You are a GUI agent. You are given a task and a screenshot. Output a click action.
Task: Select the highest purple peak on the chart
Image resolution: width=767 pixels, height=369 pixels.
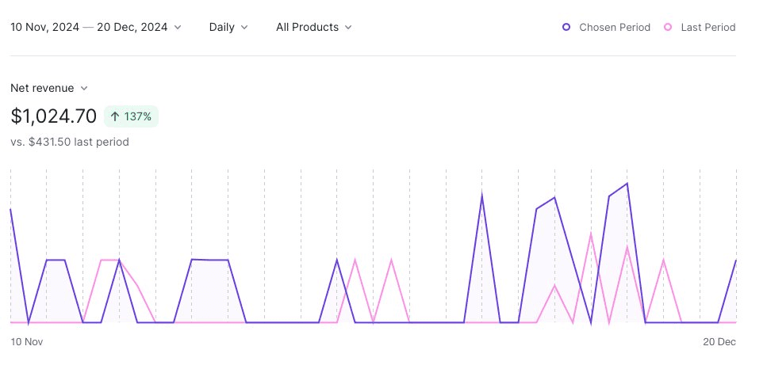[x=627, y=184]
